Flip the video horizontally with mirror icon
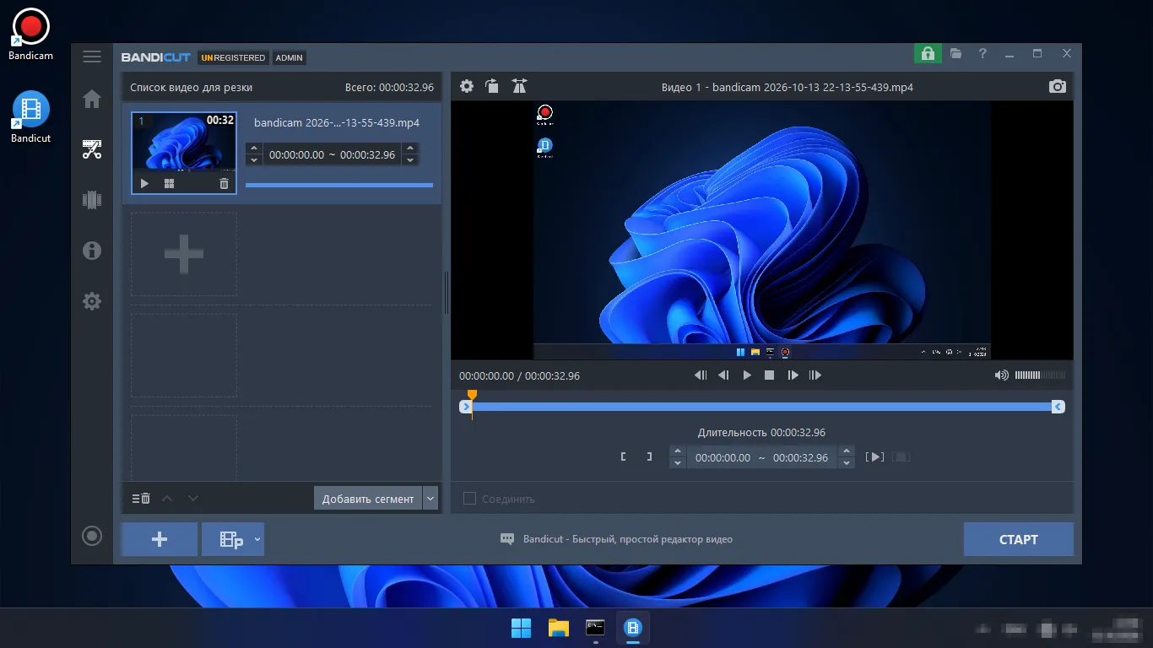 pyautogui.click(x=519, y=86)
